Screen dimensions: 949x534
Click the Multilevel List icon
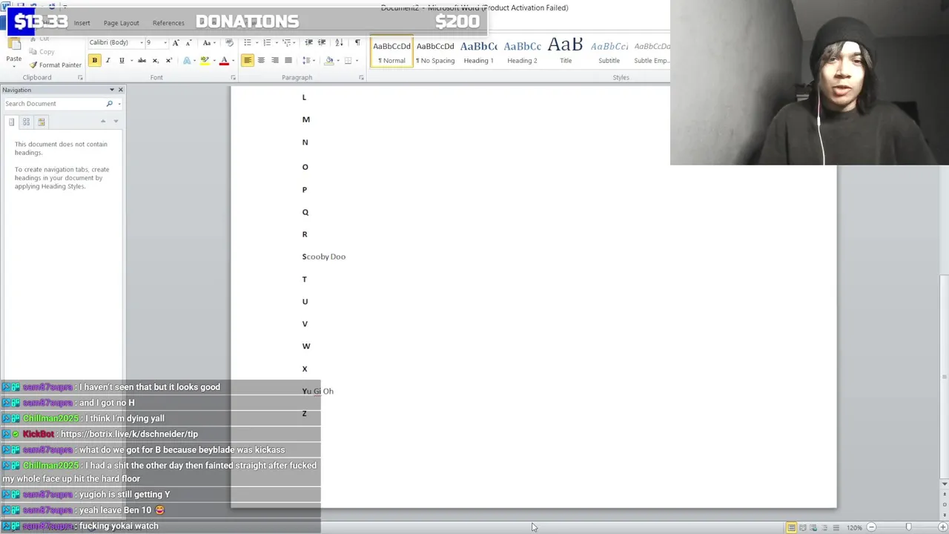coord(286,42)
